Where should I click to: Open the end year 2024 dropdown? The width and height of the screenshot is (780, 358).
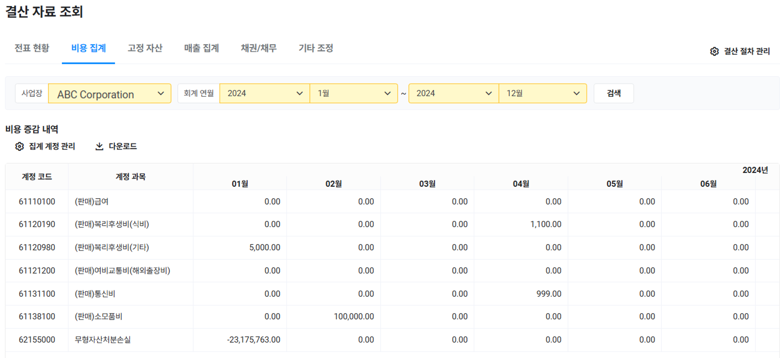453,93
